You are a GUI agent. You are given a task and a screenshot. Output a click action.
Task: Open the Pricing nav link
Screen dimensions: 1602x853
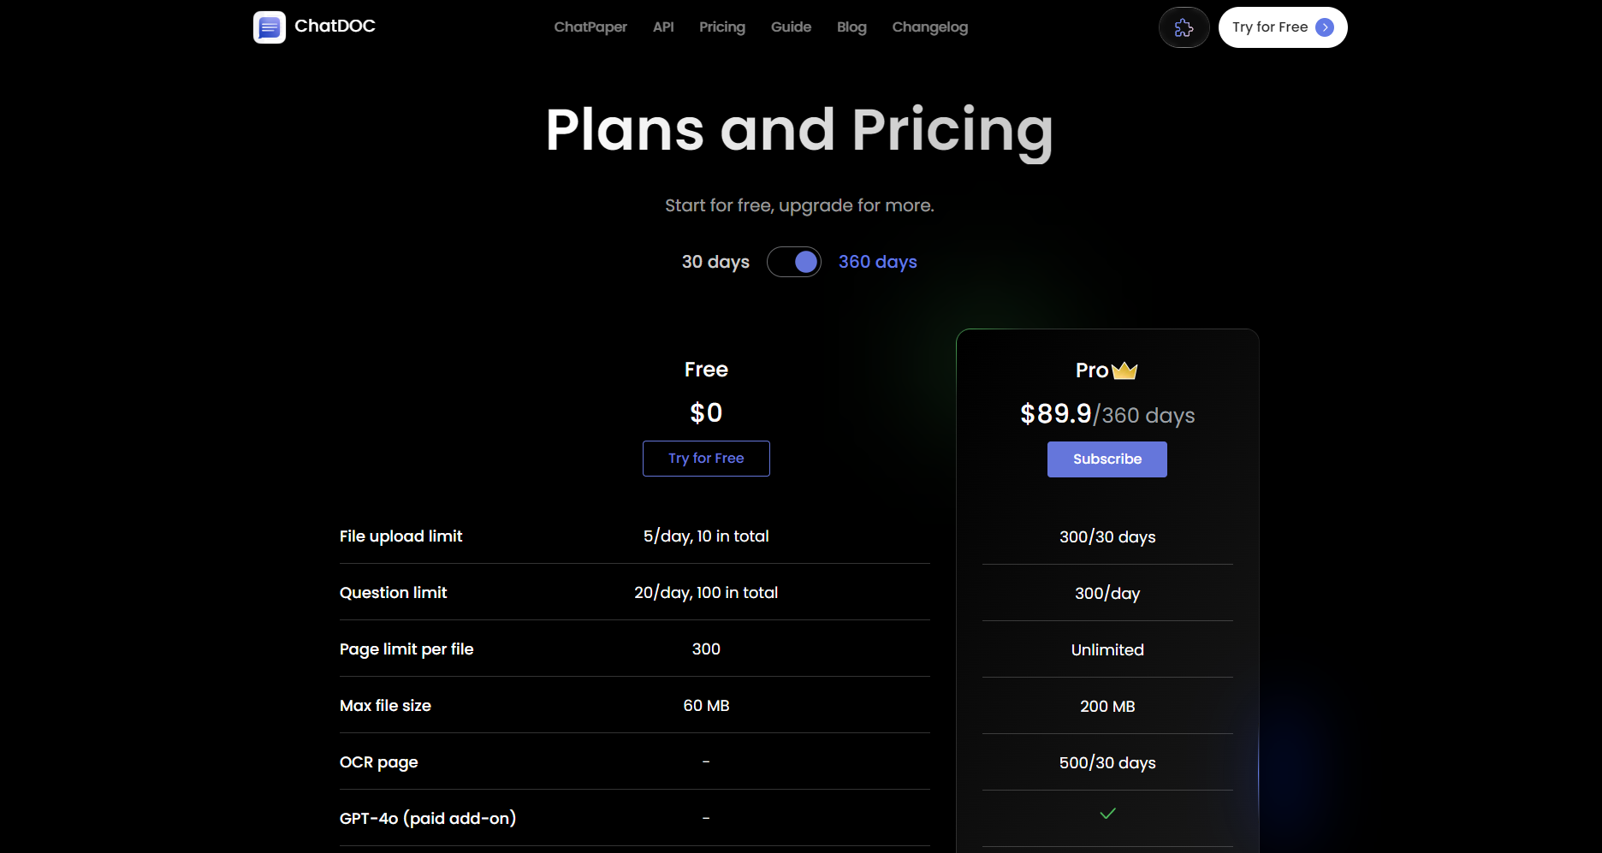(x=722, y=27)
